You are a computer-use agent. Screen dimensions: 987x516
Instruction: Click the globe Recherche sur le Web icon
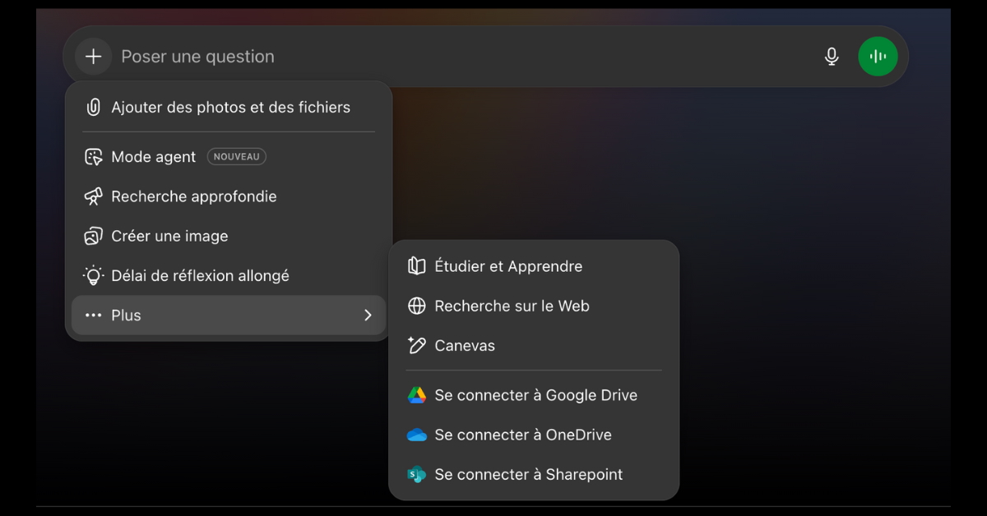point(417,306)
